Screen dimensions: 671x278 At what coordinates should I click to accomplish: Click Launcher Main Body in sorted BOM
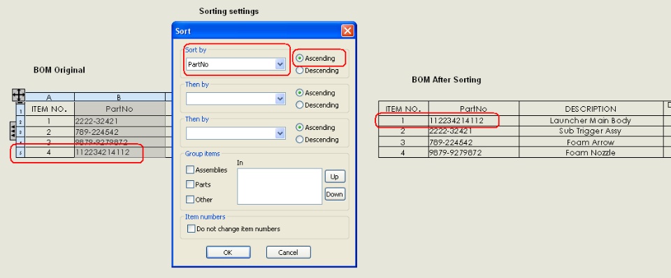tap(591, 121)
